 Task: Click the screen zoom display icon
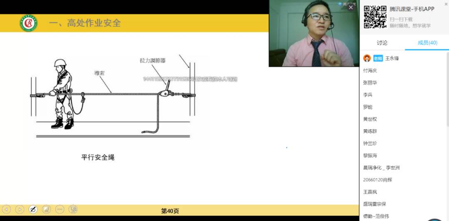[73, 209]
